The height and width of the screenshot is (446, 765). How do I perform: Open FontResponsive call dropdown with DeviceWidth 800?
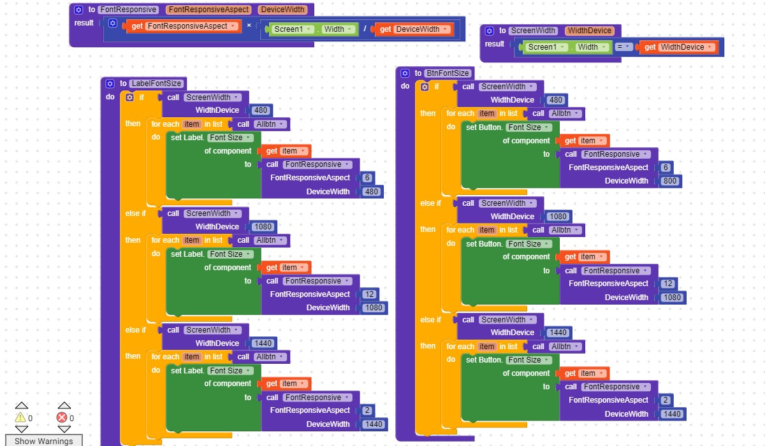(615, 154)
